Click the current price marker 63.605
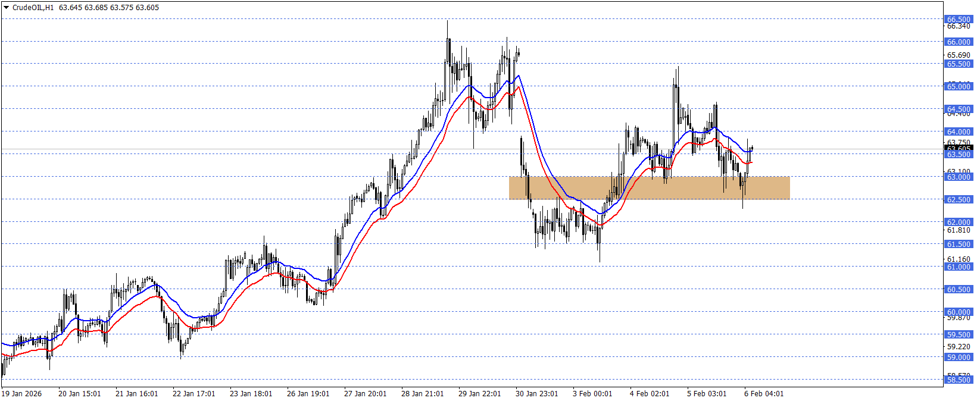This screenshot has width=977, height=401. (959, 148)
